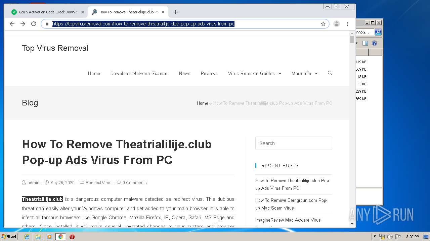Expand the More Info dropdown
The image size is (430, 241).
click(304, 73)
